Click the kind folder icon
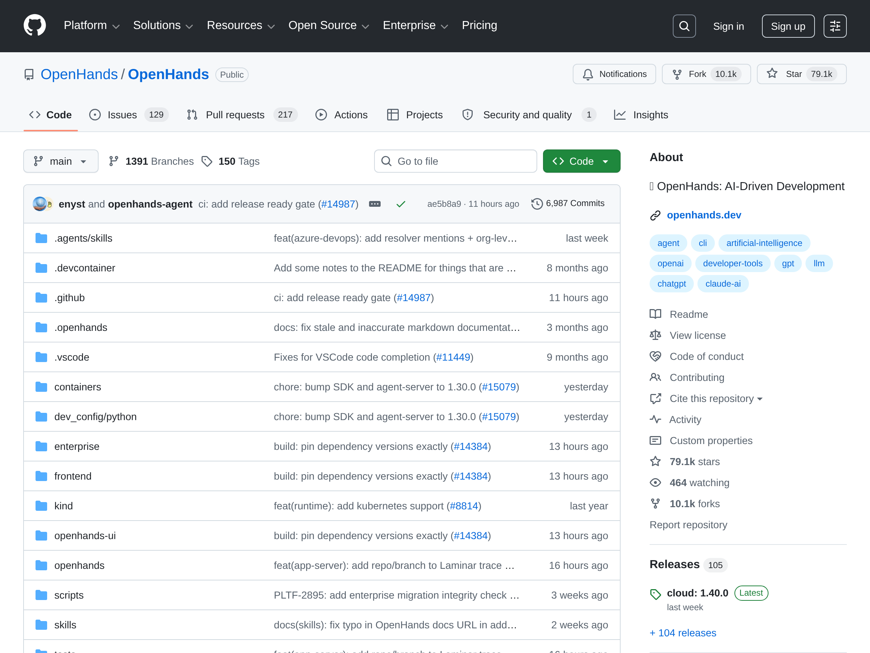The width and height of the screenshot is (870, 653). click(x=41, y=506)
